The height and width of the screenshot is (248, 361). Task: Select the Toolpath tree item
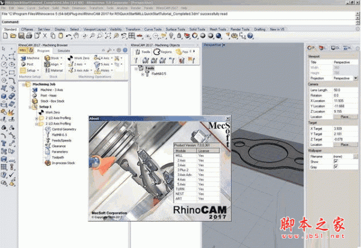click(58, 157)
